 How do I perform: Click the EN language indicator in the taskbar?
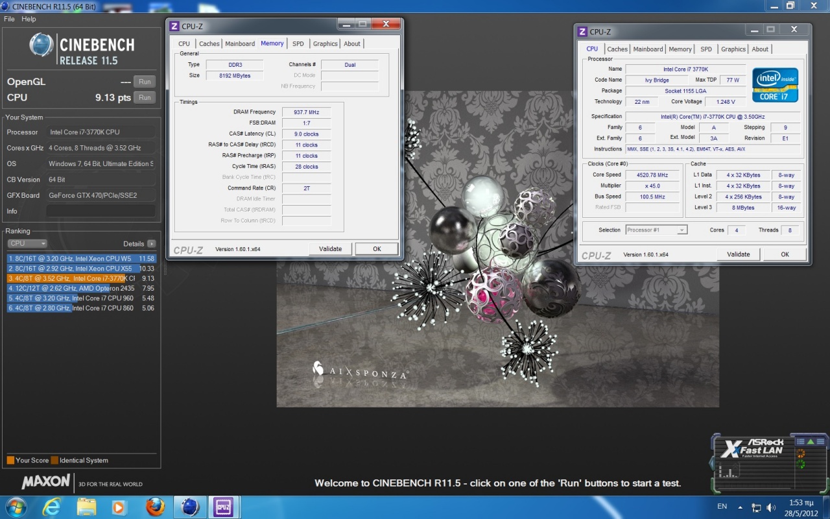coord(722,507)
